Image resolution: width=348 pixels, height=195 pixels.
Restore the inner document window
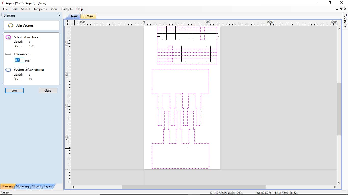point(341,9)
